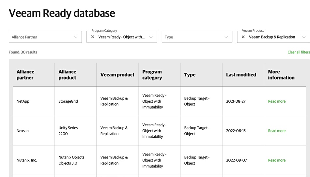310x177 pixels.
Task: Open Read more for Nexsan Unity Series
Action: pos(277,131)
